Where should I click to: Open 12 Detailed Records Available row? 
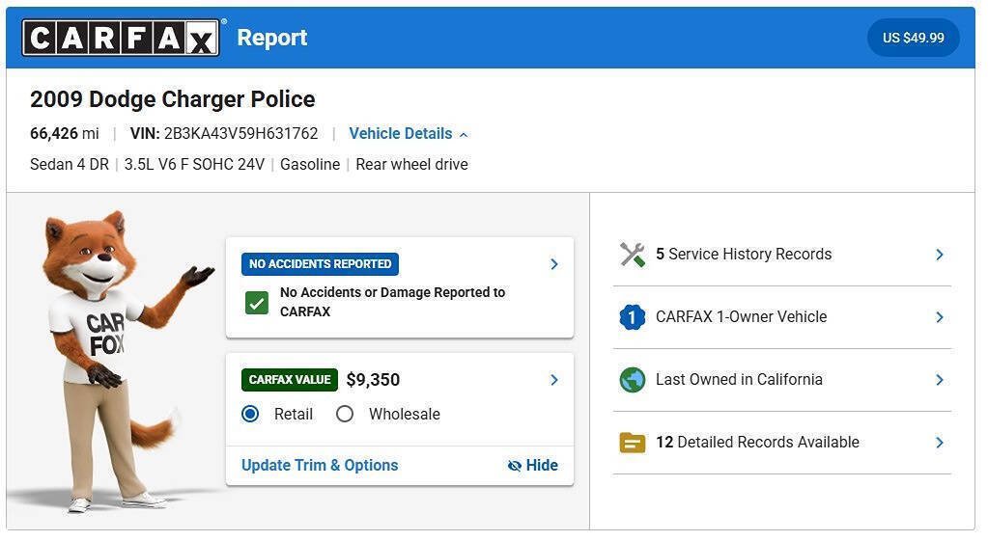(x=782, y=443)
